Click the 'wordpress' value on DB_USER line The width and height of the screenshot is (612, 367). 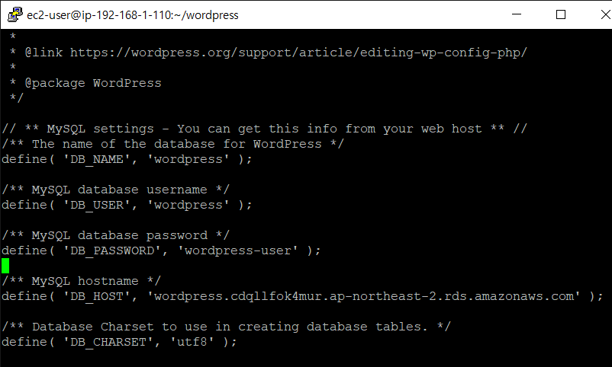coord(188,205)
